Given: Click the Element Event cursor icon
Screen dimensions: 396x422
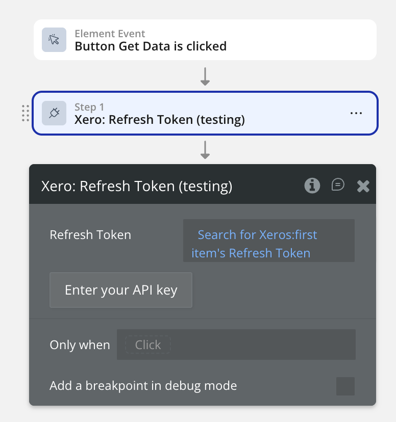Looking at the screenshot, I should point(54,40).
